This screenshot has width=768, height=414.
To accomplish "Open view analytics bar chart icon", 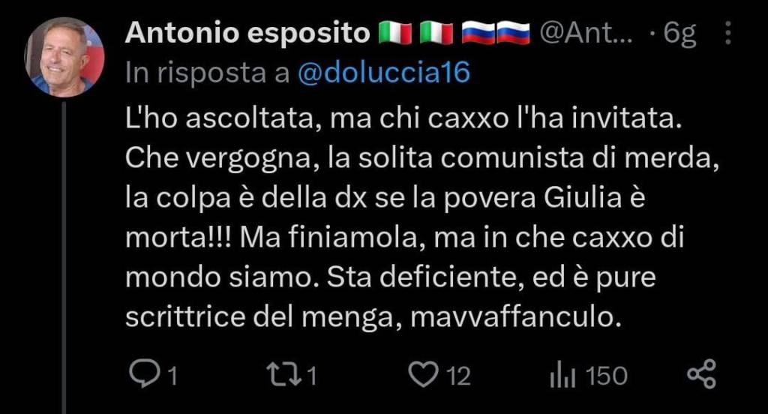I will (562, 375).
